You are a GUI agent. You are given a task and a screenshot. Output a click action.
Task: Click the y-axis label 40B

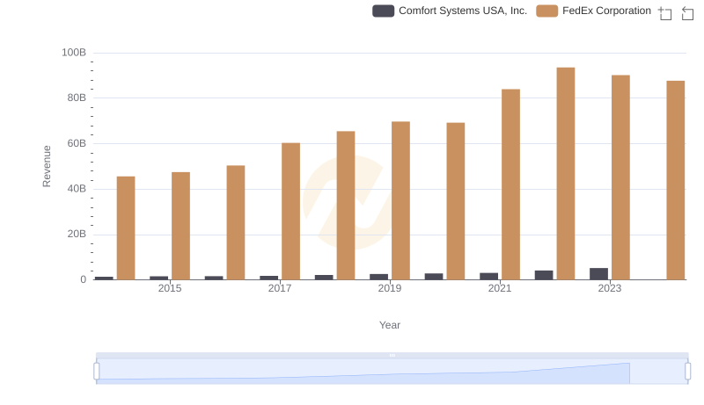[77, 189]
